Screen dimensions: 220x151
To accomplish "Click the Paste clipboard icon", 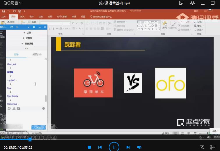I will pos(3,22).
